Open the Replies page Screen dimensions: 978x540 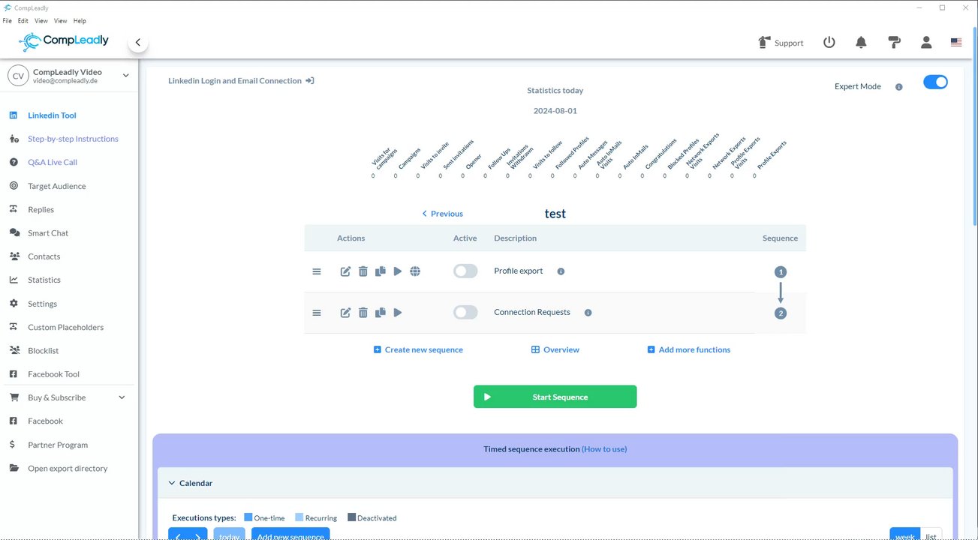[x=41, y=209]
